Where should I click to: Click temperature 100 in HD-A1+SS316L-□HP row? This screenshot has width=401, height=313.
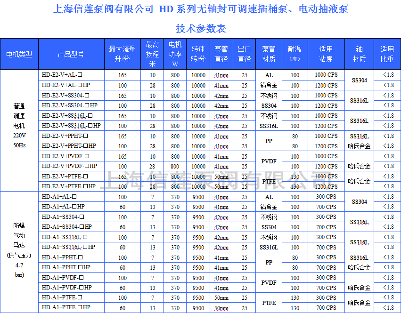(295, 247)
